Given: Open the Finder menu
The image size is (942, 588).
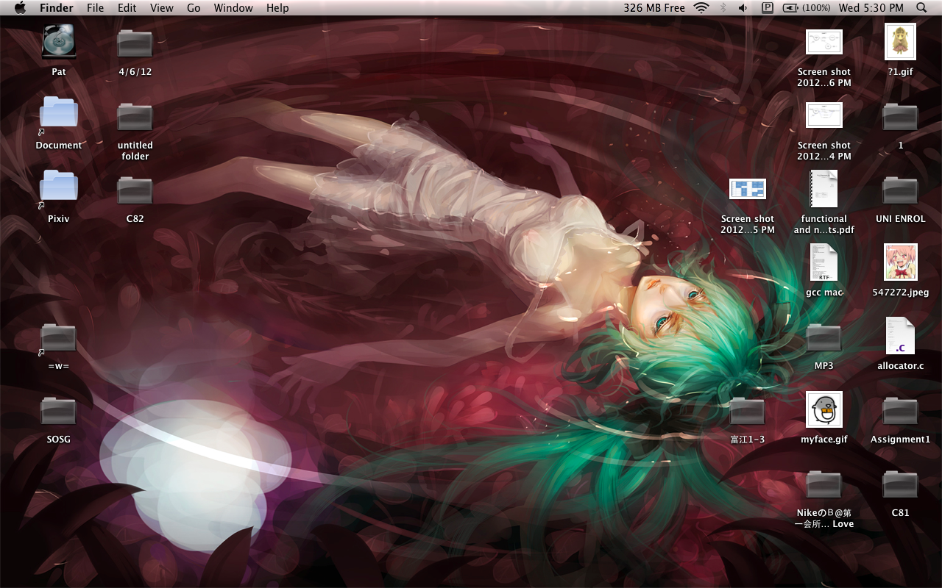Looking at the screenshot, I should (x=56, y=8).
